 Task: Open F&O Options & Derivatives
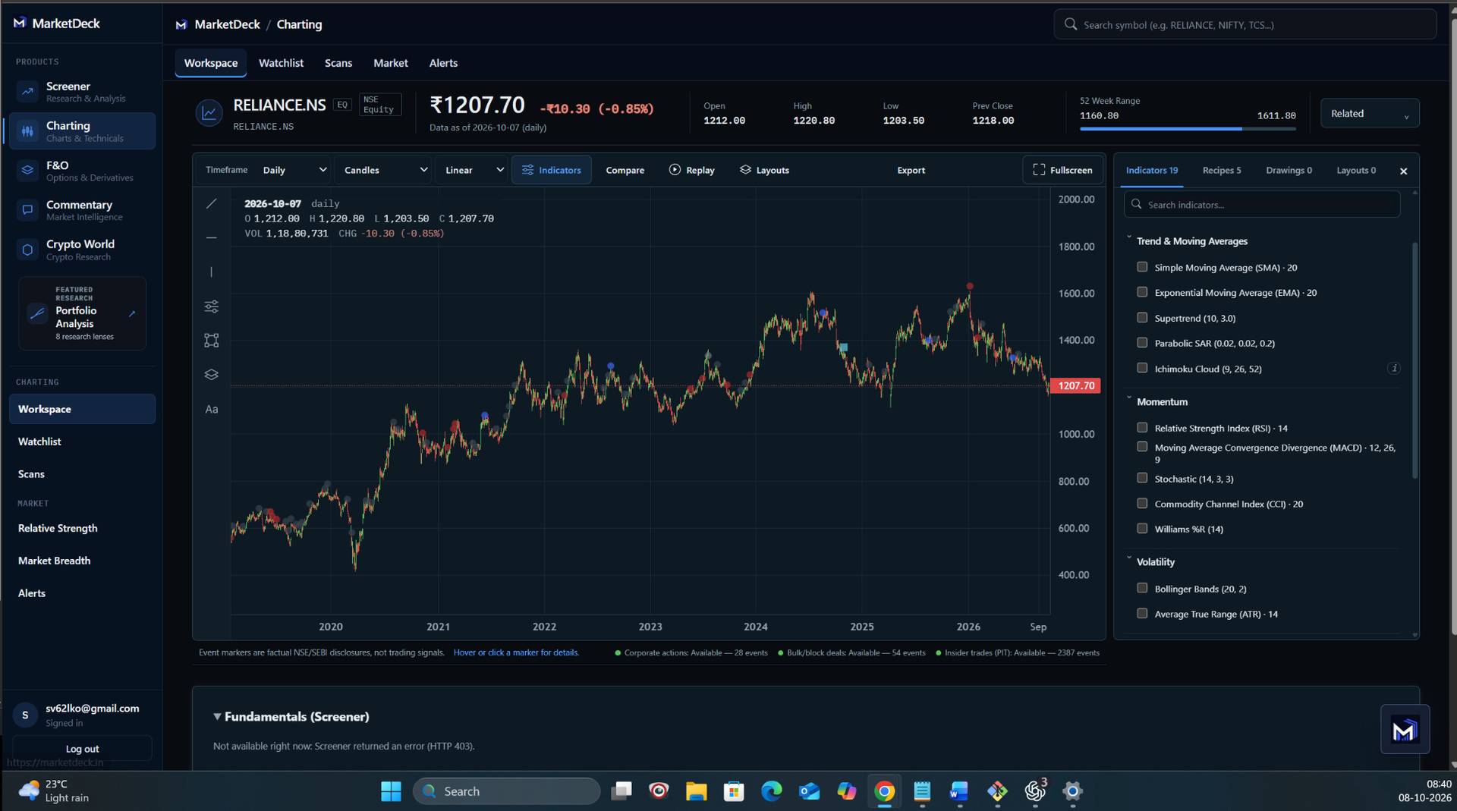point(82,171)
